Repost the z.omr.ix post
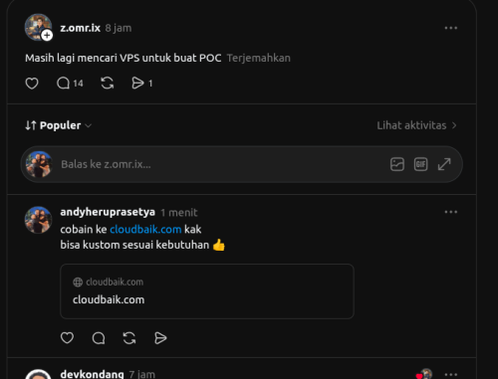498x379 pixels. 108,84
